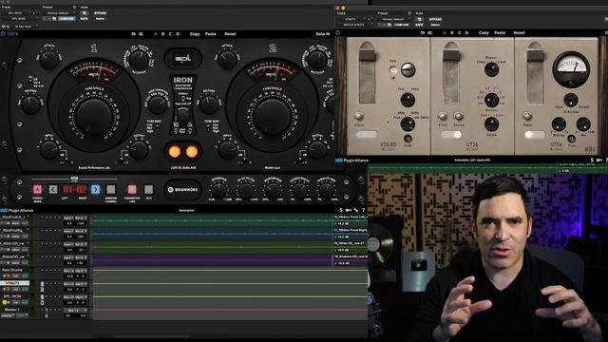Screen dimensions: 608x342
Task: Click channel 1 Attack knob on IRON
Action: point(49,60)
